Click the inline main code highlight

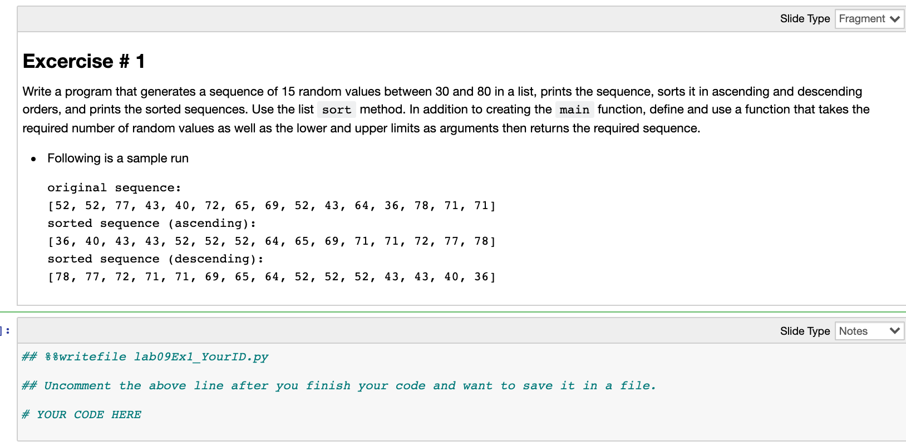point(574,110)
